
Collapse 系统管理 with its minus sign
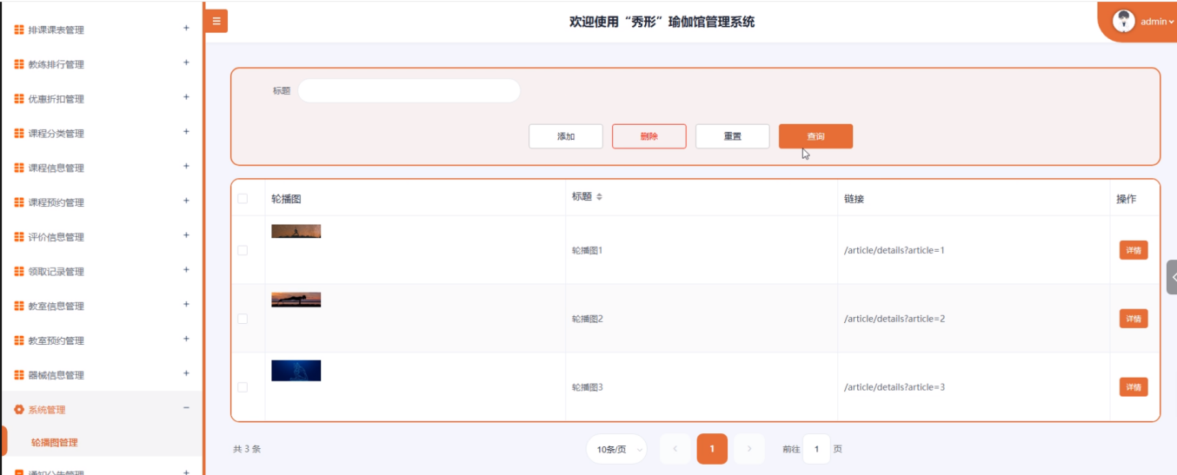click(x=186, y=408)
